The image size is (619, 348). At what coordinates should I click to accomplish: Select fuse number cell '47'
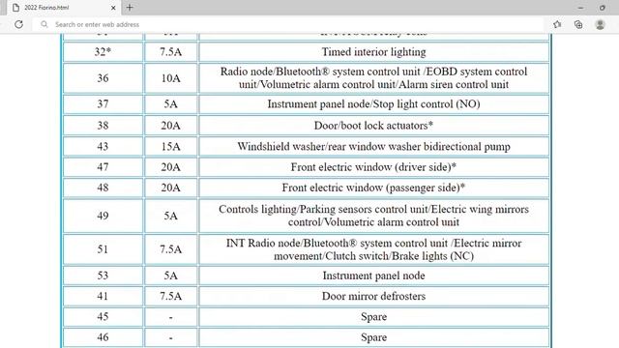click(x=103, y=167)
